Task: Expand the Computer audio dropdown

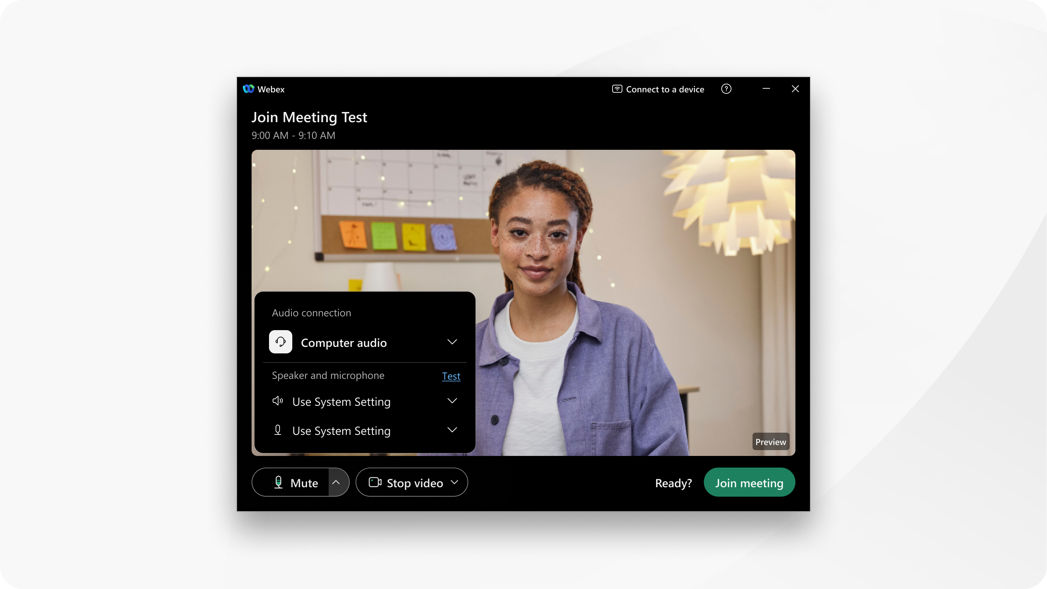Action: 452,342
